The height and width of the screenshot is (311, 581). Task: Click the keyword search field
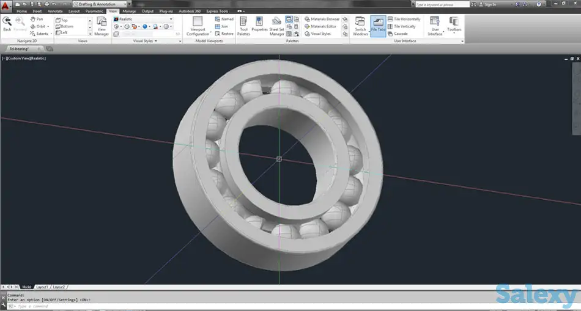pos(442,4)
